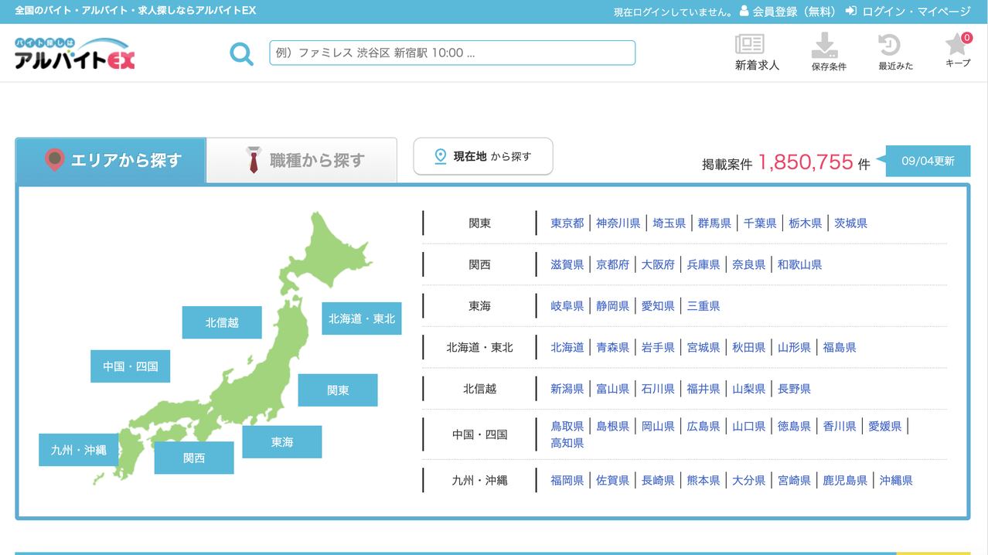Switch to the 職種から探す tab
Screen dimensions: 988x555
[x=302, y=160]
